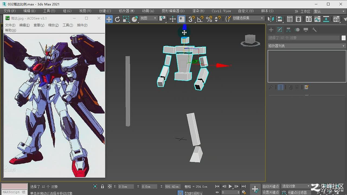Open 修改器(M) menu

[x=127, y=11]
